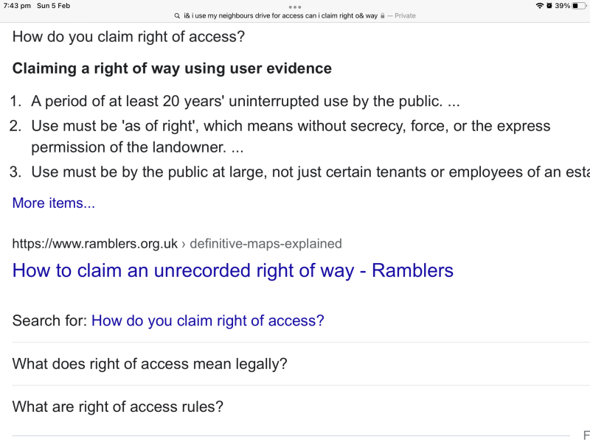Tap the battery indicator icon
590x442 pixels.
579,6
